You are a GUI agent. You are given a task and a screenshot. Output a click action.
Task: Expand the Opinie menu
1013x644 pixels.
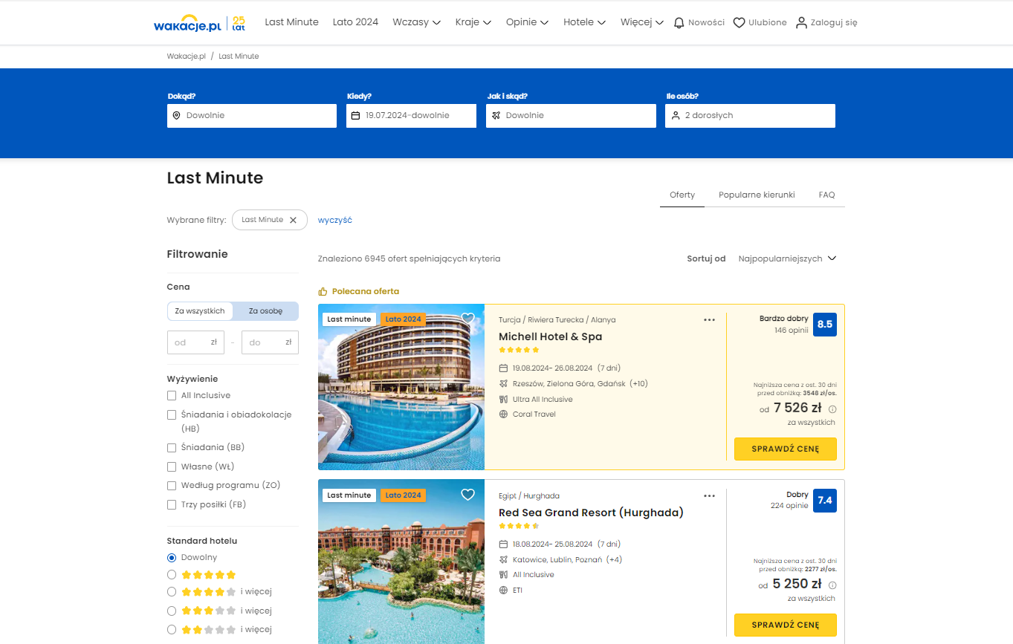tap(527, 22)
